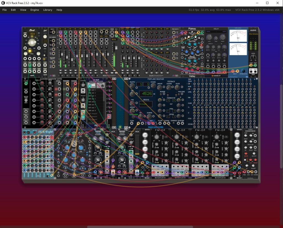Viewport: 283px width, 228px height.
Task: Click the MixMaster master fader
Action: (x=116, y=47)
